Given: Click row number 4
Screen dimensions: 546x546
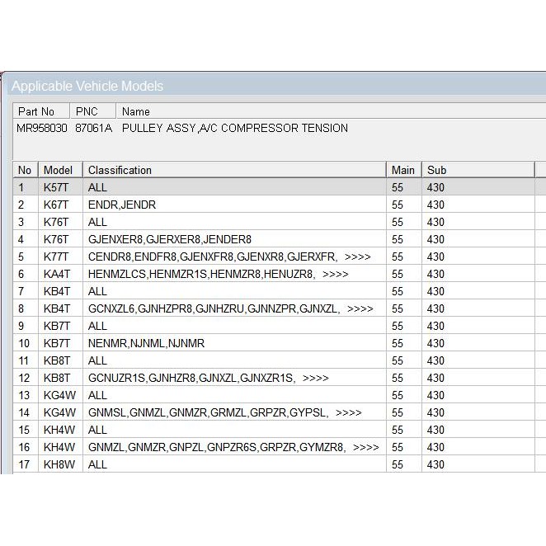Looking at the screenshot, I should (x=21, y=239).
